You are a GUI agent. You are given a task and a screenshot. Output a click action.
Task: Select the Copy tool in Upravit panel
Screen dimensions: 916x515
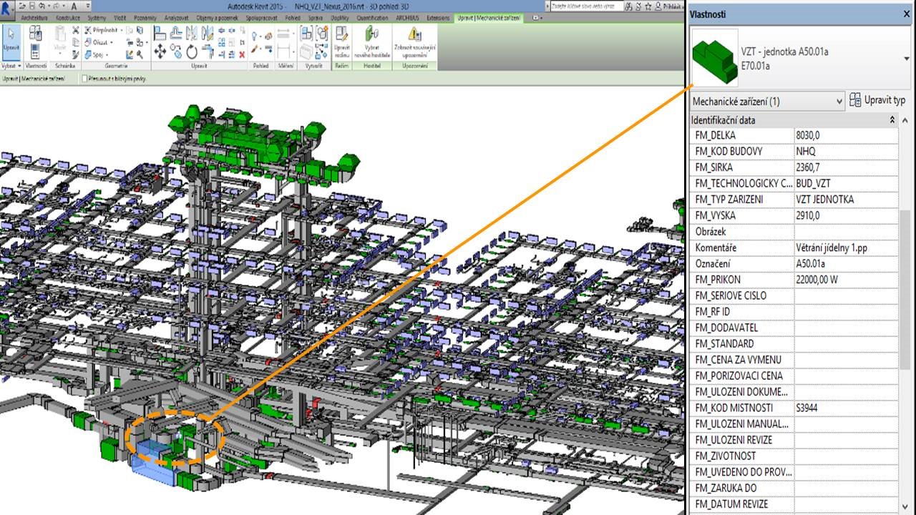click(x=175, y=51)
